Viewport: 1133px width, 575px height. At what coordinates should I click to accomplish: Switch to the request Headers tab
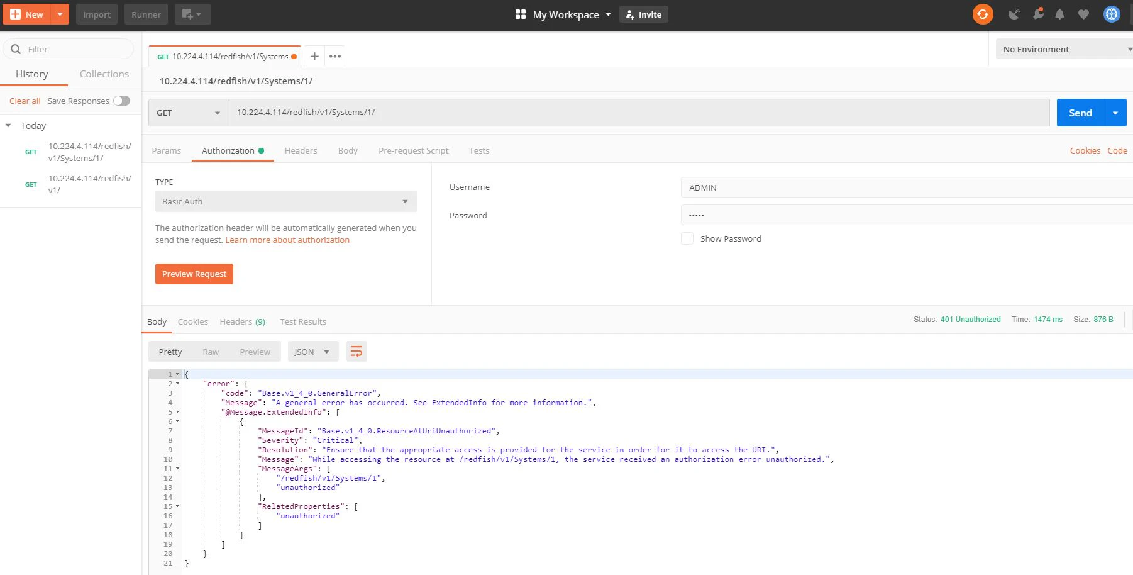(x=301, y=151)
